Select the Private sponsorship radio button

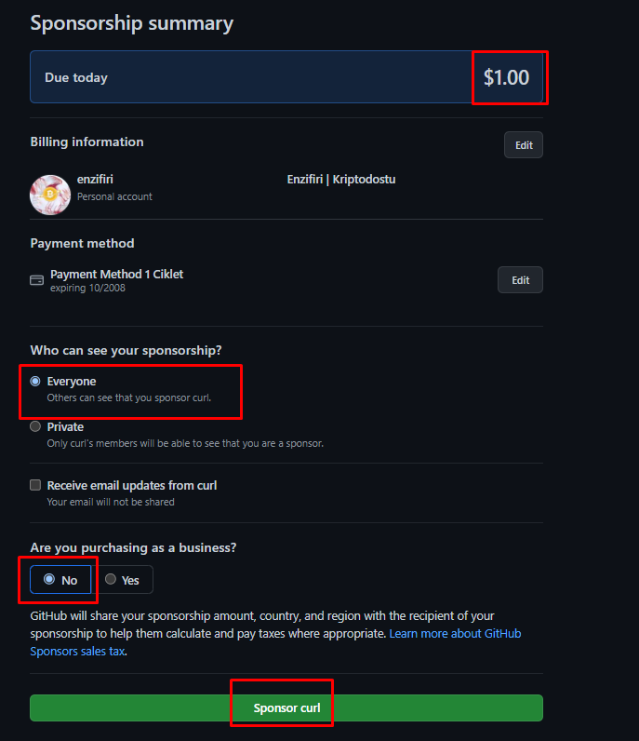click(x=36, y=427)
